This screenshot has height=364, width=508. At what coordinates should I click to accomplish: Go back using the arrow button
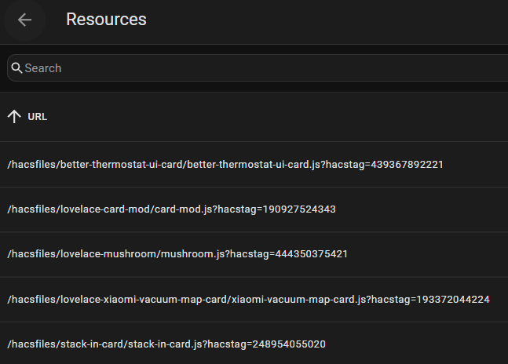tap(24, 20)
